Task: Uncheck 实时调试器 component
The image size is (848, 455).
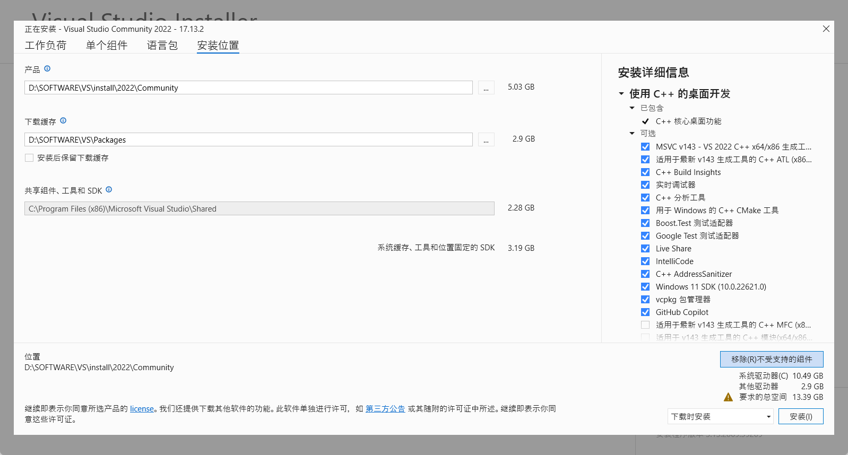Action: pyautogui.click(x=645, y=185)
